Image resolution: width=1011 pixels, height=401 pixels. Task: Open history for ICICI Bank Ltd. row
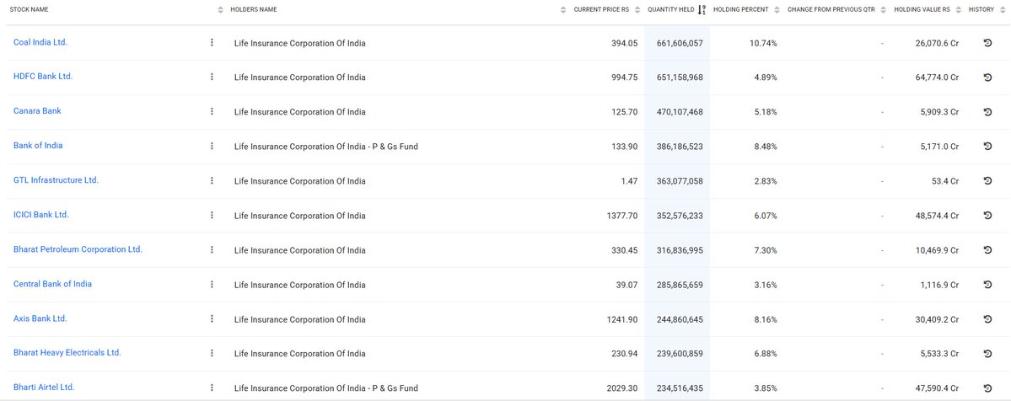click(x=987, y=216)
